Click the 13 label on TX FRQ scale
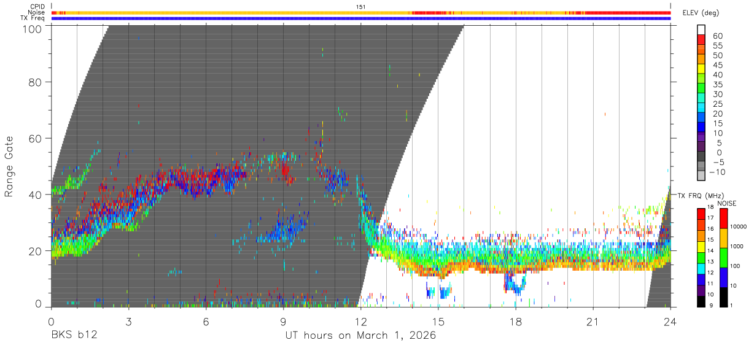The height and width of the screenshot is (348, 754). point(712,262)
